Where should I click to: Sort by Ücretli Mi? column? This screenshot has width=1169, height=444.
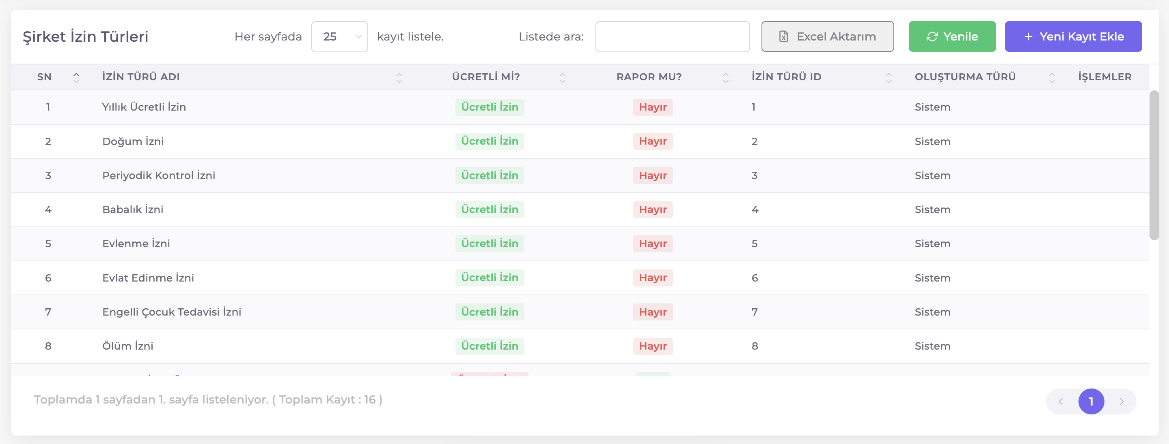[562, 77]
